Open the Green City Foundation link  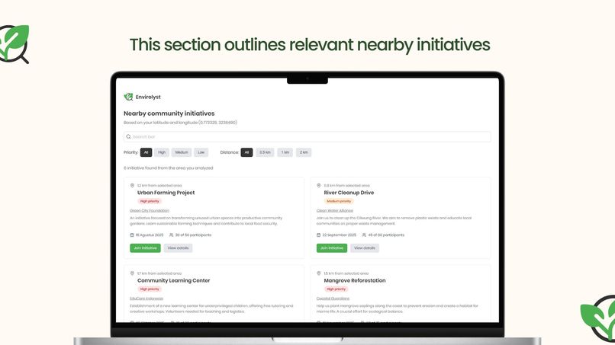(x=150, y=211)
